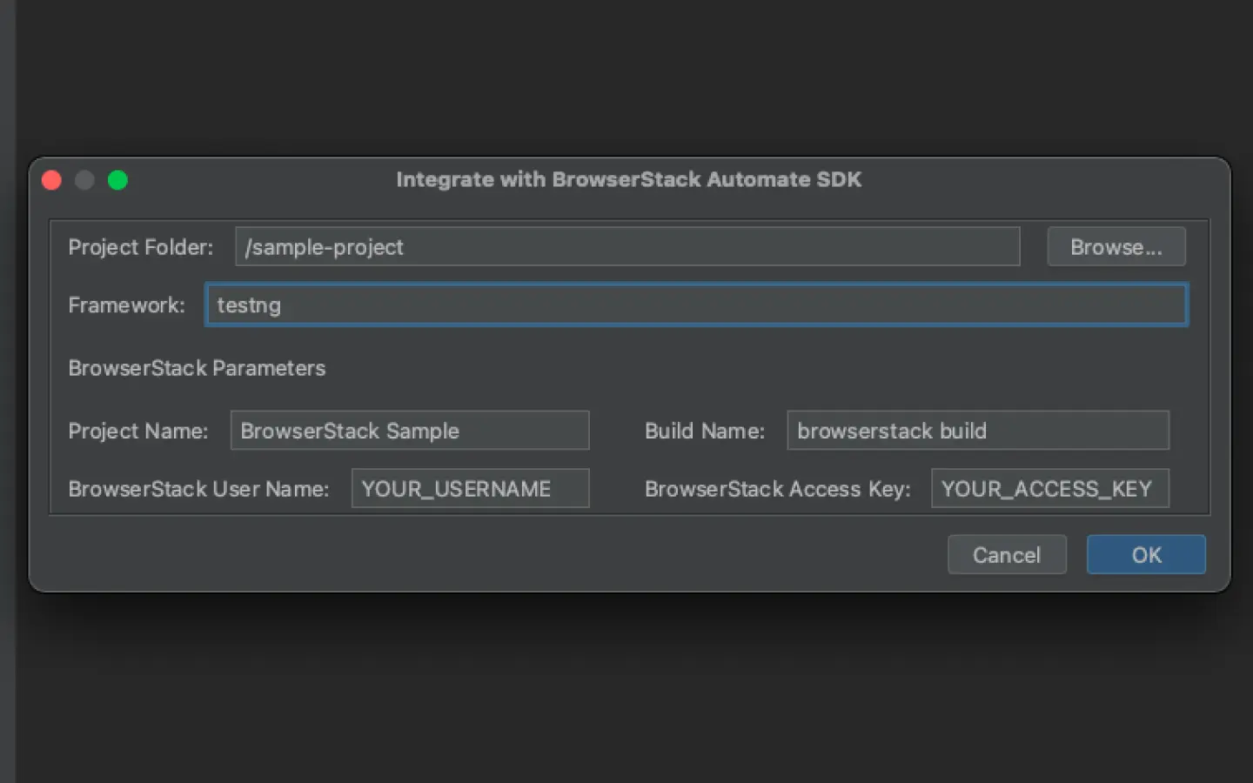
Task: Click the 'Project Name:' label
Action: (x=137, y=431)
